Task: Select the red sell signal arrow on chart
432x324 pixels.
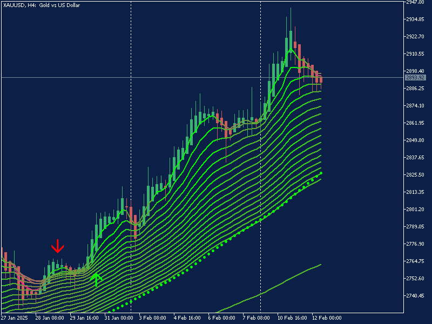Action: 58,246
